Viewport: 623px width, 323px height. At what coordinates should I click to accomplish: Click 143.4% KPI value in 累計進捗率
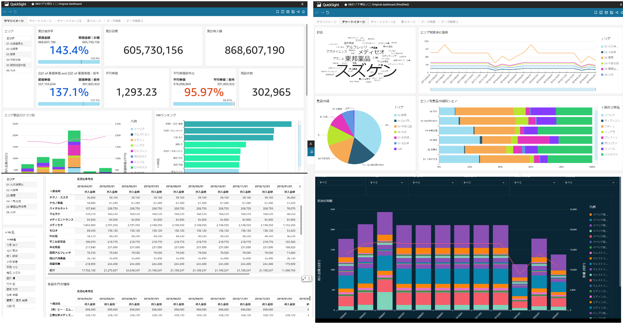[69, 50]
